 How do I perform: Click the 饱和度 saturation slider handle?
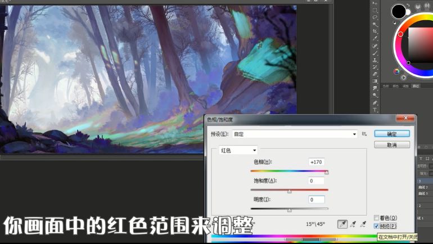pos(290,191)
